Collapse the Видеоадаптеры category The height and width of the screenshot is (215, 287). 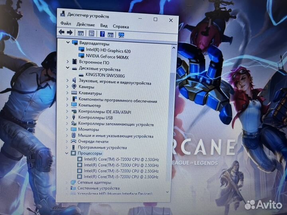point(68,43)
